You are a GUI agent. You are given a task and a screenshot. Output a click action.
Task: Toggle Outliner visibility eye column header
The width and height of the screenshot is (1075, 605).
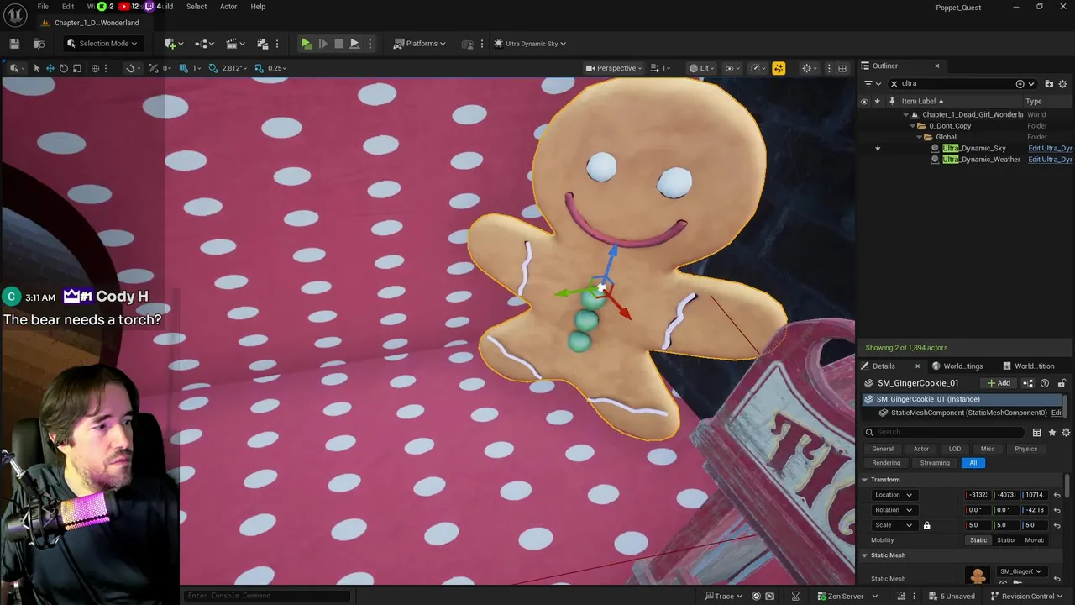(864, 102)
